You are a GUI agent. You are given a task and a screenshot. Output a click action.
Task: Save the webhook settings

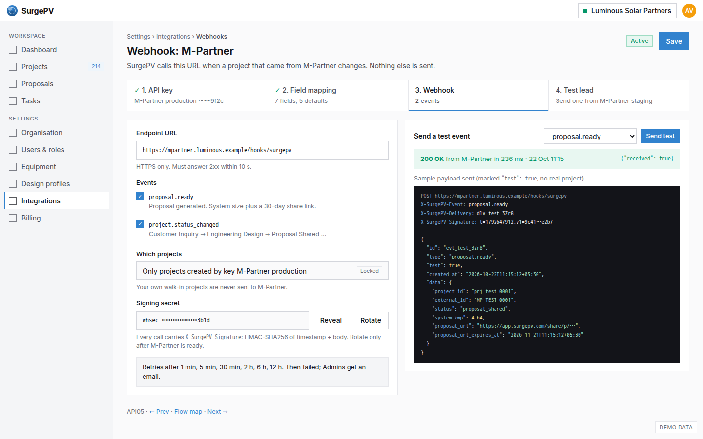674,41
